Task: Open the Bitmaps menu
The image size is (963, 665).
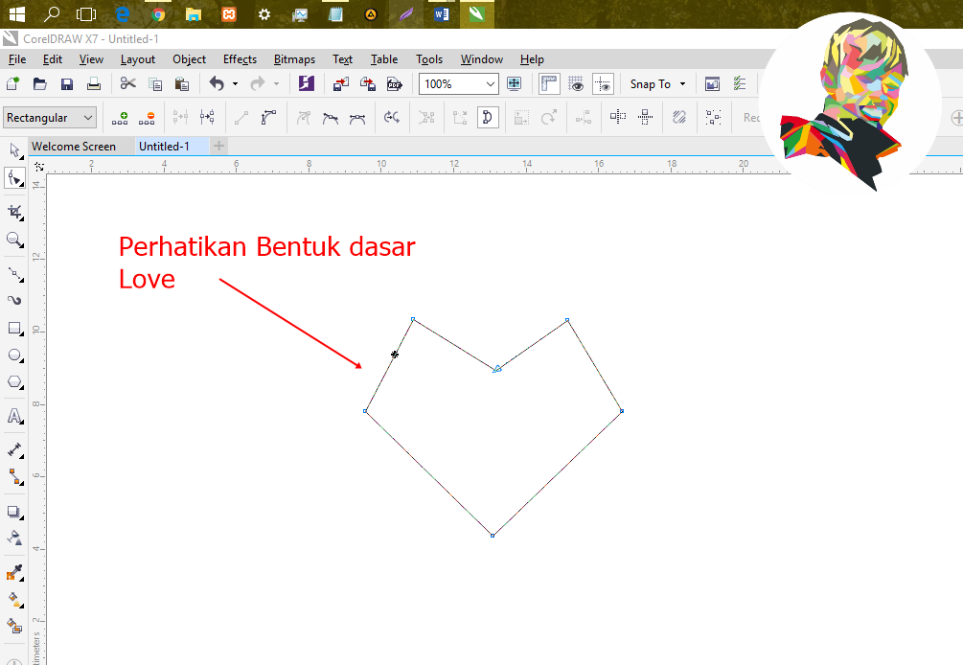Action: [x=293, y=59]
